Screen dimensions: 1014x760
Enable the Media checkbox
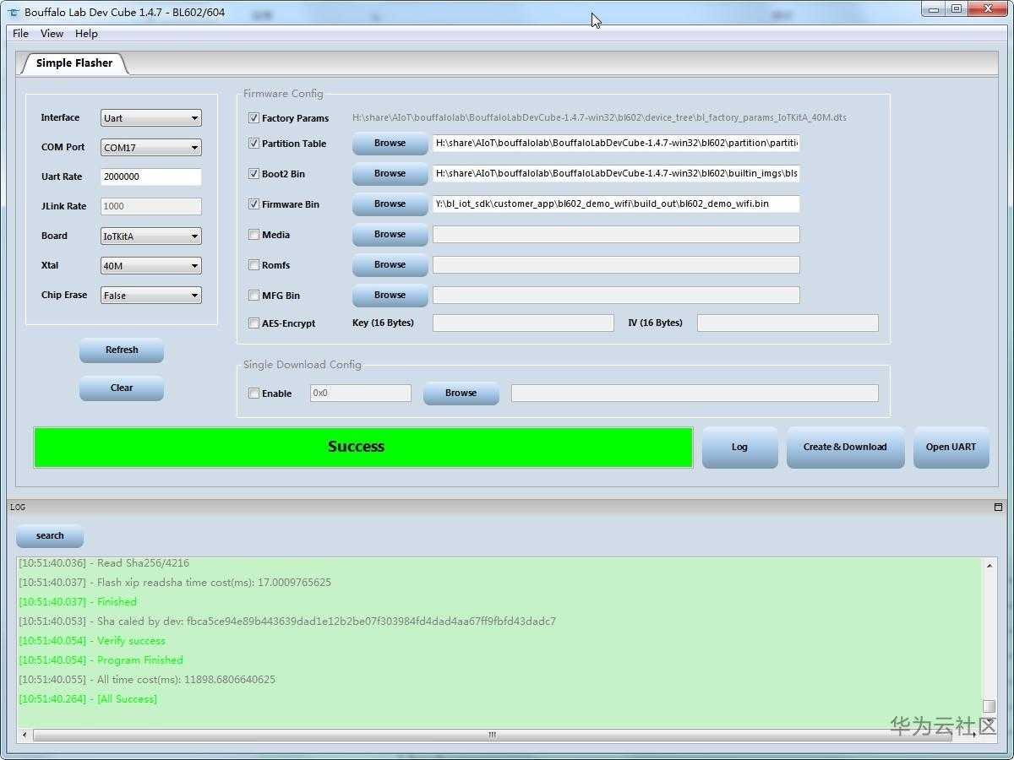pos(253,235)
